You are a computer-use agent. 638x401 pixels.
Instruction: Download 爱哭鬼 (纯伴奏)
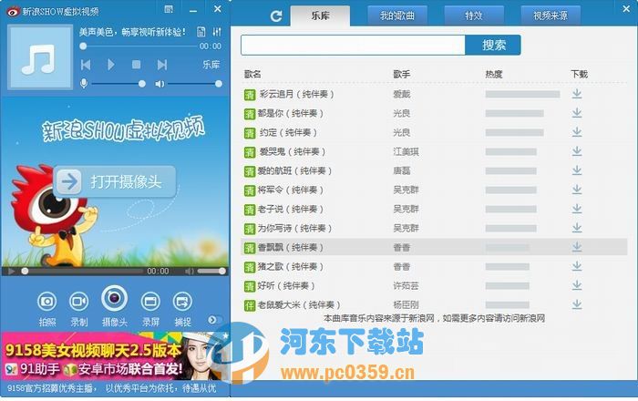coord(577,151)
